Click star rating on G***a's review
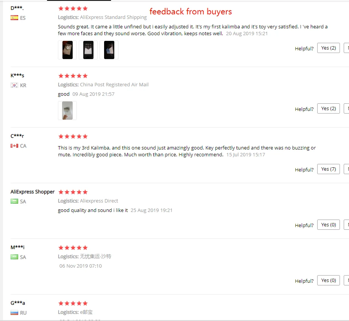349x321 pixels. click(73, 304)
